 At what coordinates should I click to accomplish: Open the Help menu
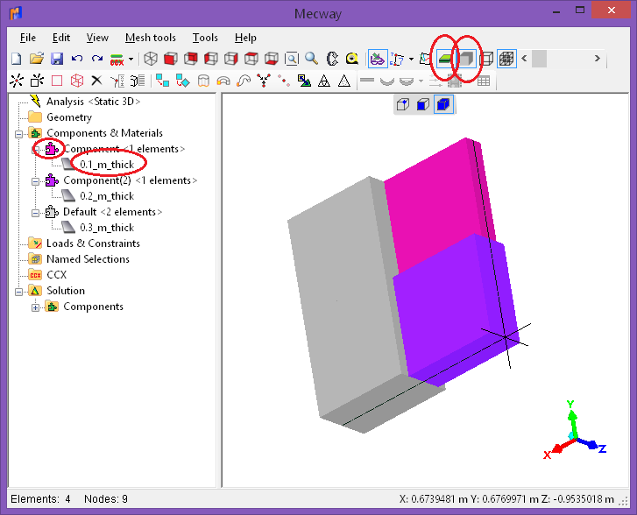[x=245, y=38]
